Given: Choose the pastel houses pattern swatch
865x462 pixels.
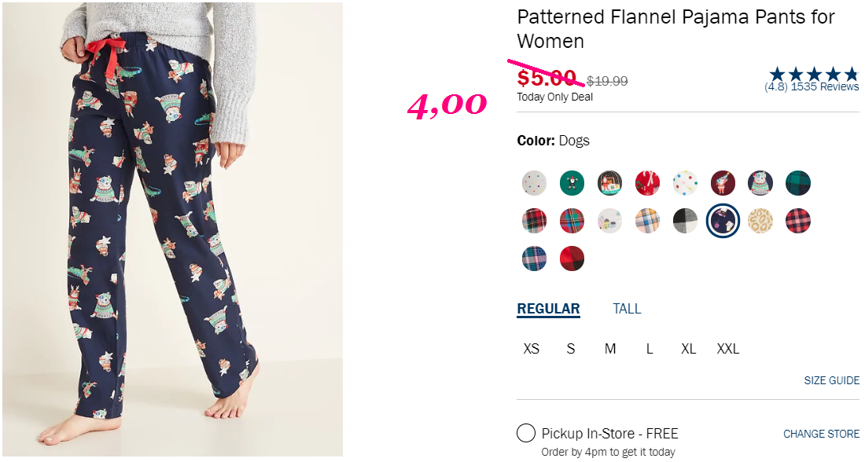Looking at the screenshot, I should [609, 221].
